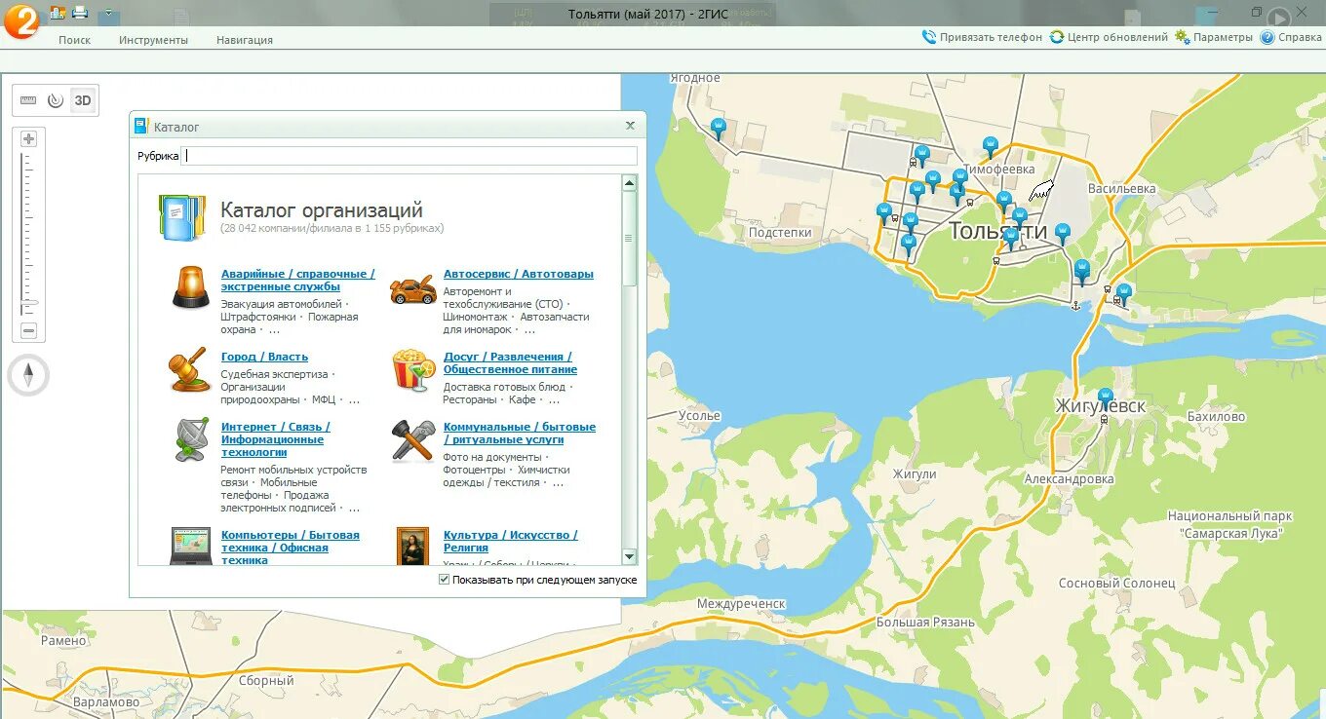
Task: Click the wrench and hammer Коммунальные icon
Action: point(413,440)
